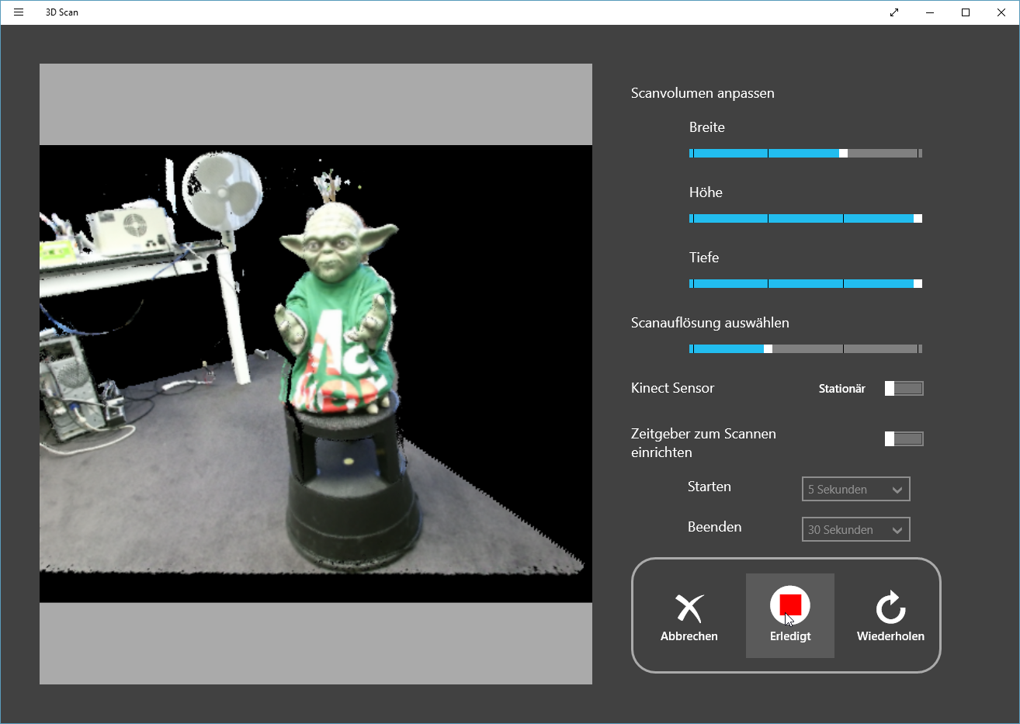Click the Yoda figure in scan preview
1020x724 pixels.
[x=338, y=310]
